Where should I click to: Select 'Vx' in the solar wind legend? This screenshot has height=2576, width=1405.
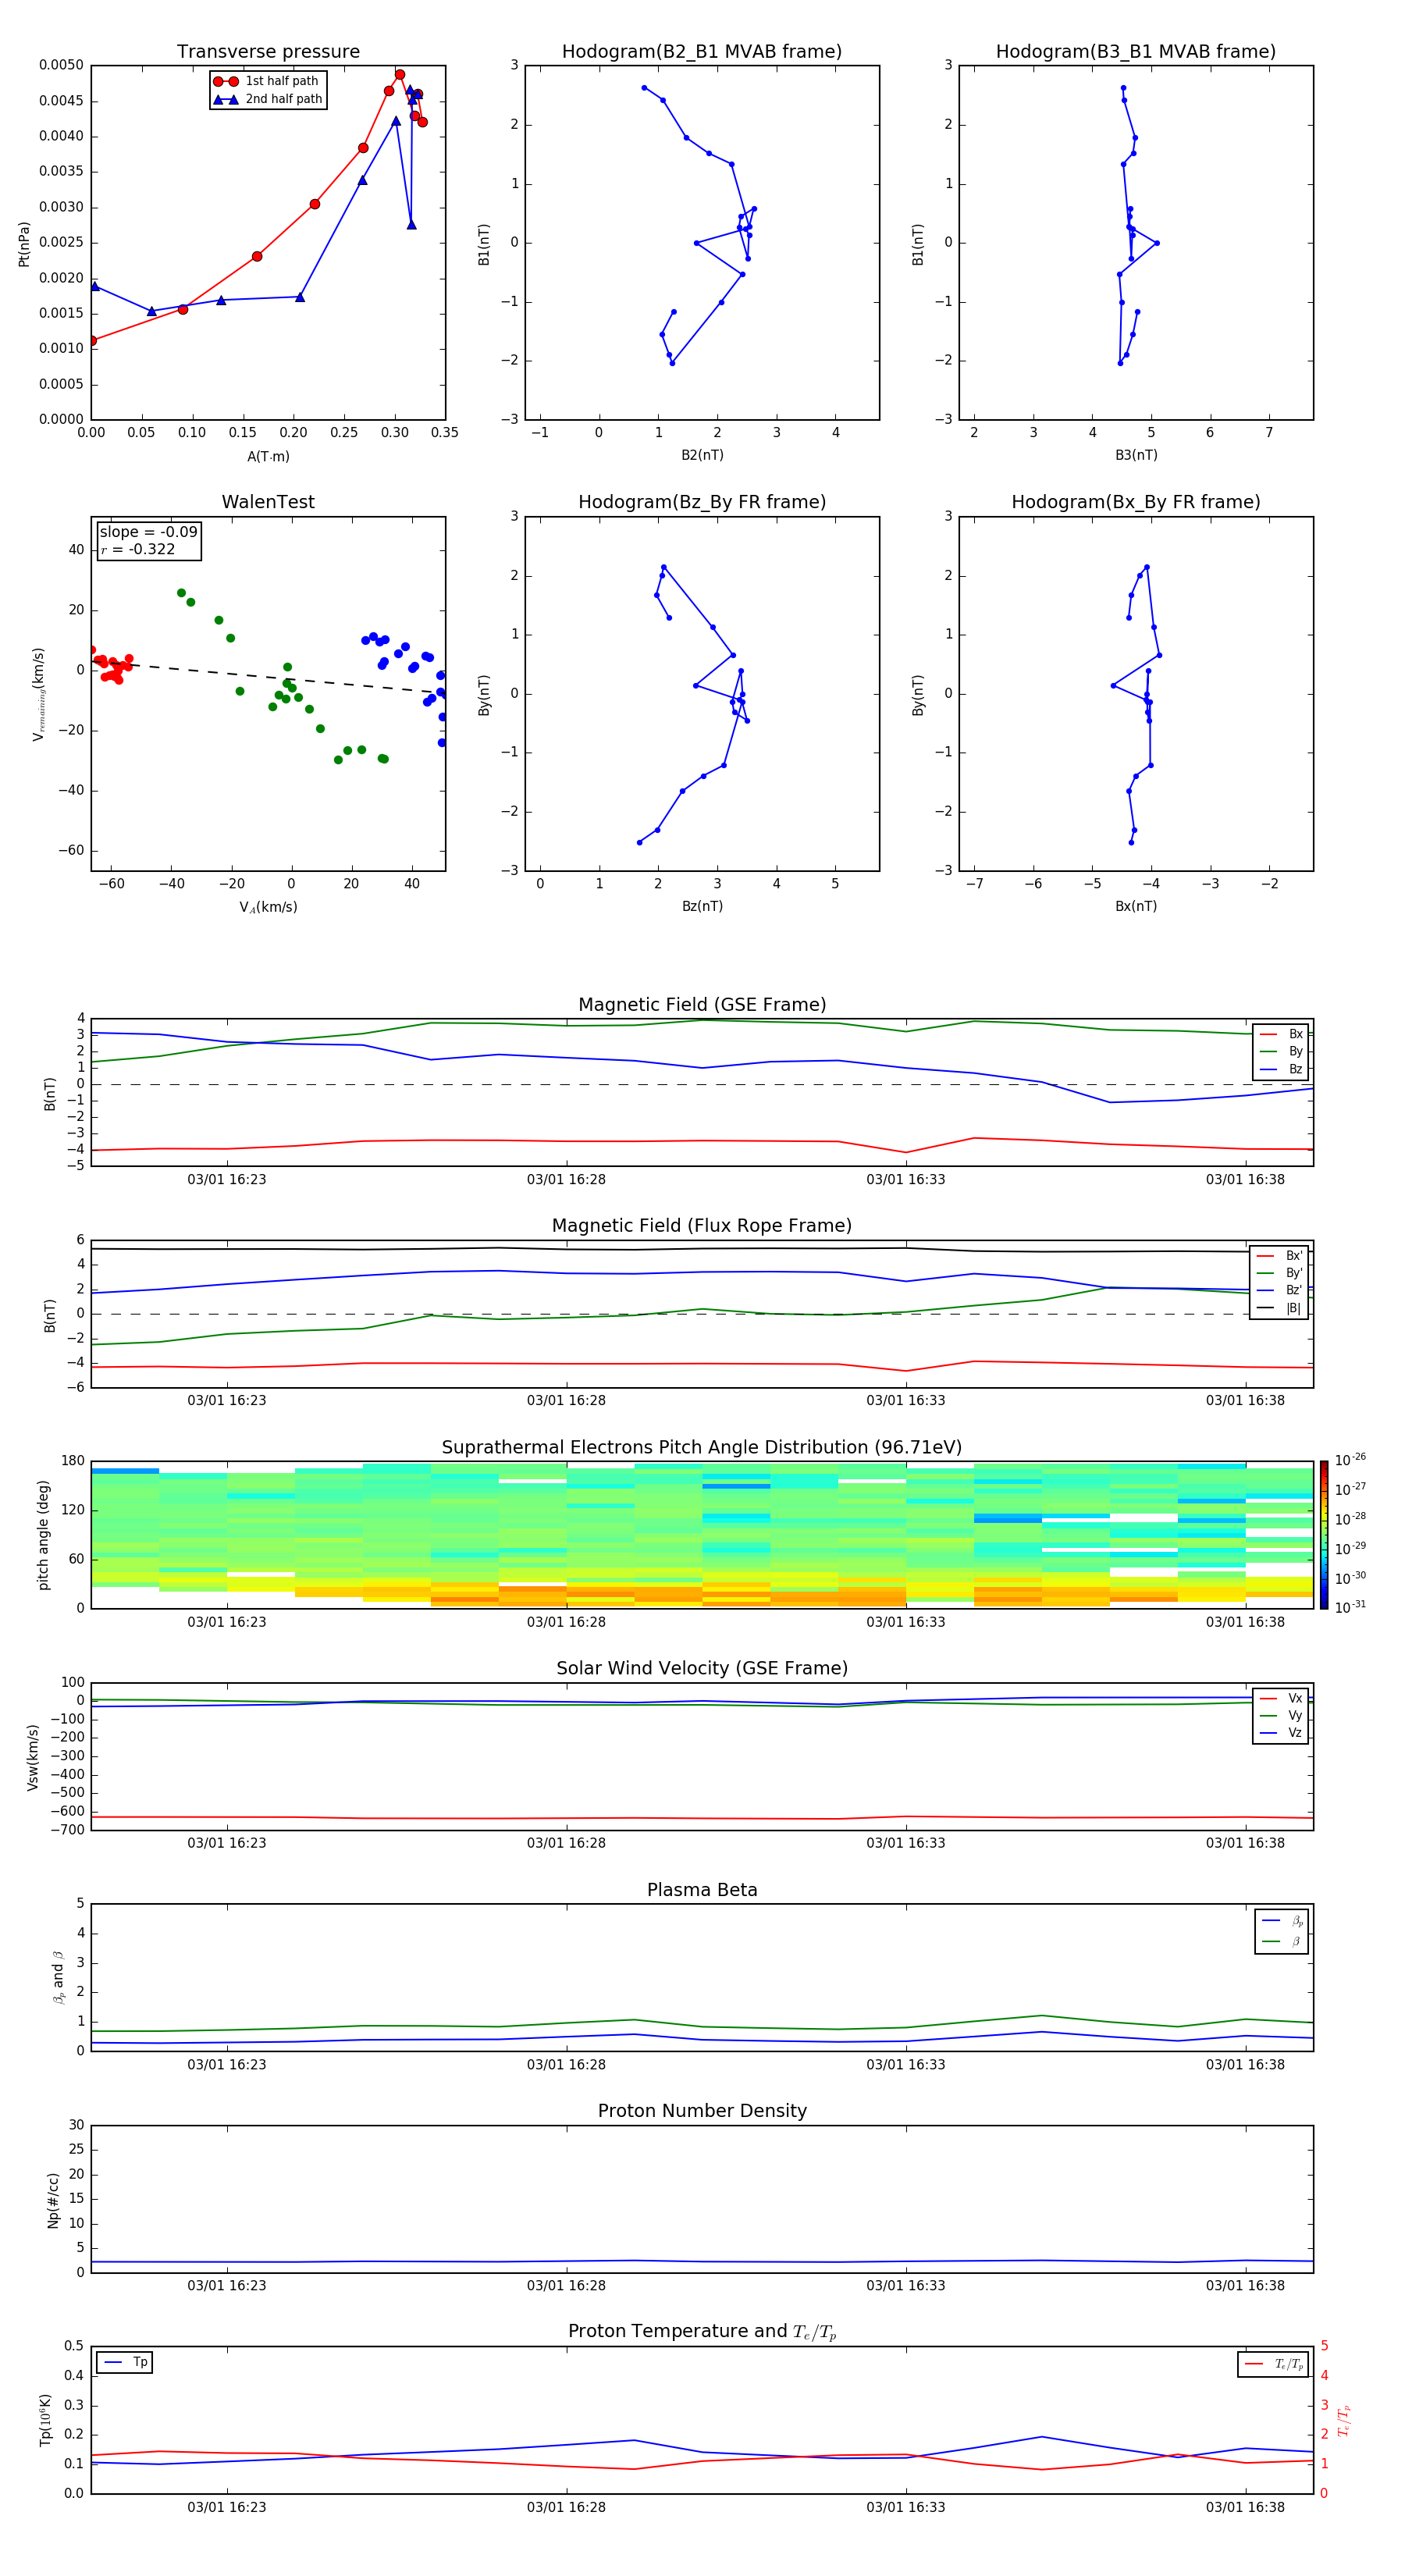pos(1282,1698)
